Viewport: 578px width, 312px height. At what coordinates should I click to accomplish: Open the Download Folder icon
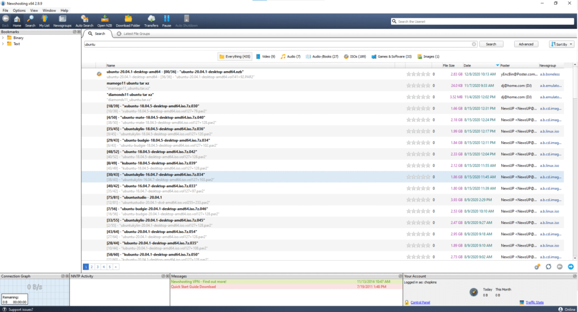pyautogui.click(x=128, y=21)
